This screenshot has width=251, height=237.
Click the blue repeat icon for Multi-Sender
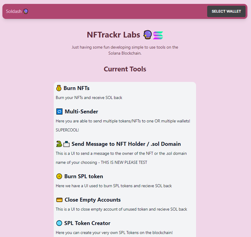coord(59,112)
